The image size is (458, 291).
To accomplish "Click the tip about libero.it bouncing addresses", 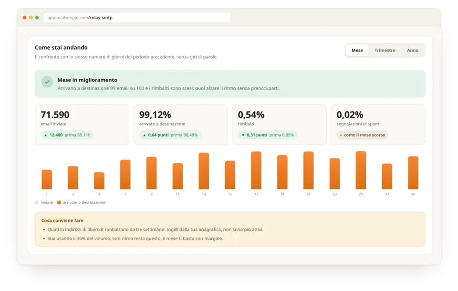I will (156, 229).
